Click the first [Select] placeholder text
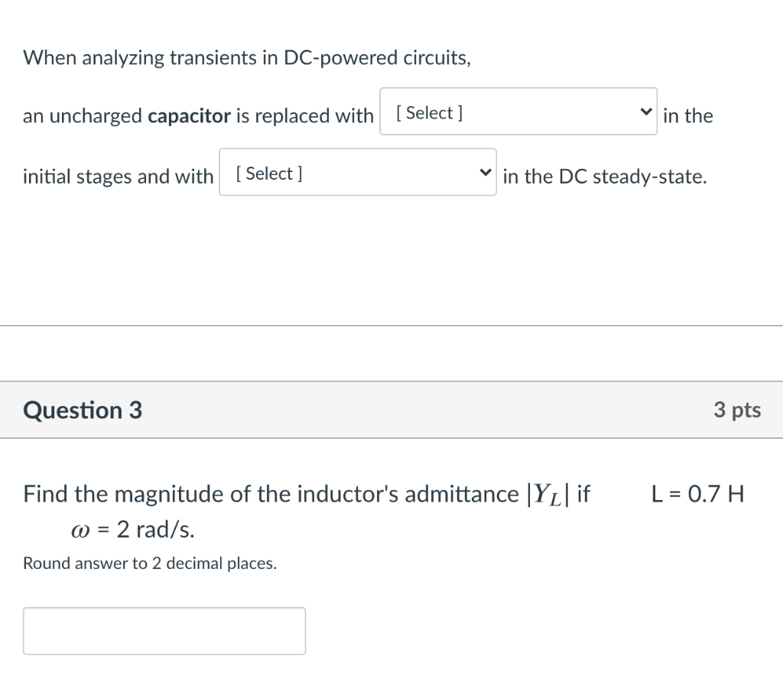This screenshot has height=679, width=783. (x=427, y=112)
